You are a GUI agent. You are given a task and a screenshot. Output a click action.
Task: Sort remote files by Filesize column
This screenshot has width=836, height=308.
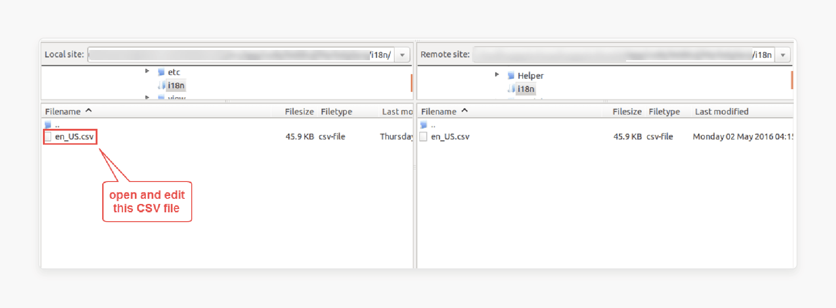click(627, 112)
